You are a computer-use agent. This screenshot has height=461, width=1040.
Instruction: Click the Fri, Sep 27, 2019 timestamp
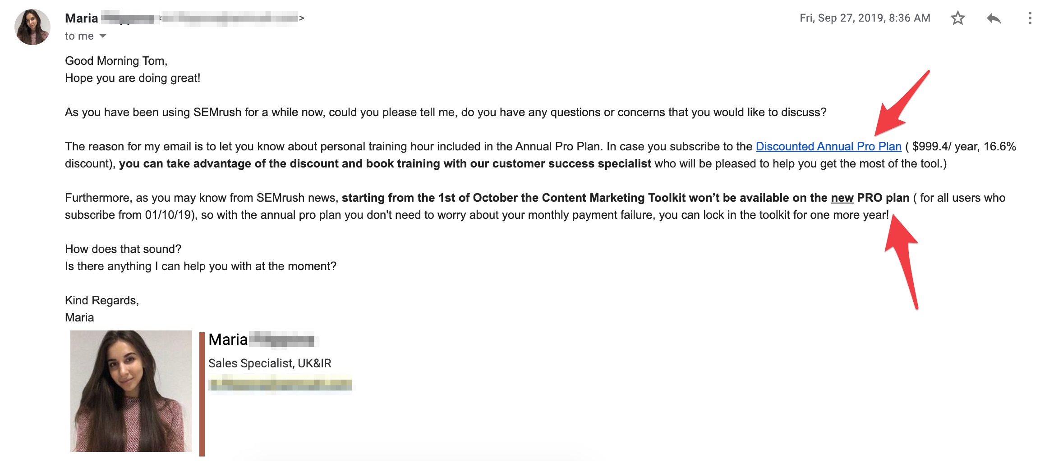(865, 18)
